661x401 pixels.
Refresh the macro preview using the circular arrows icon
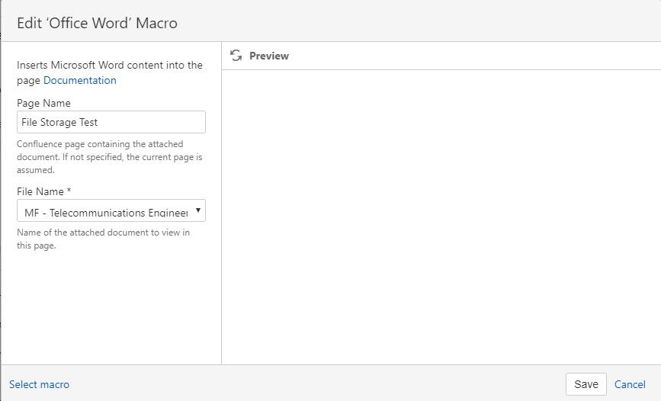click(x=236, y=56)
